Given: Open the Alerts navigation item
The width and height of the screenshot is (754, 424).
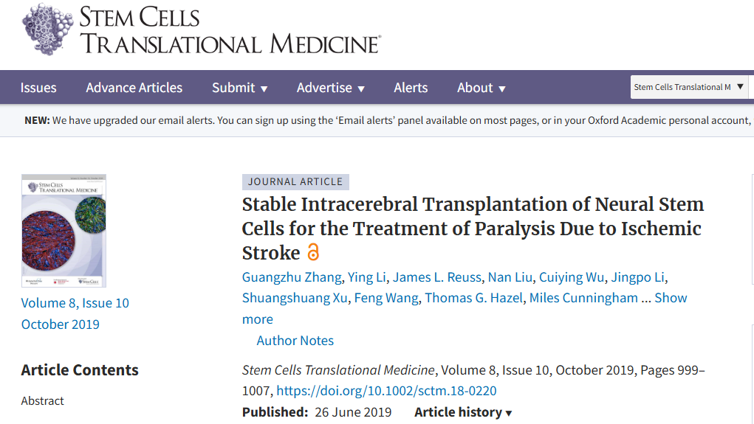Looking at the screenshot, I should [x=411, y=88].
